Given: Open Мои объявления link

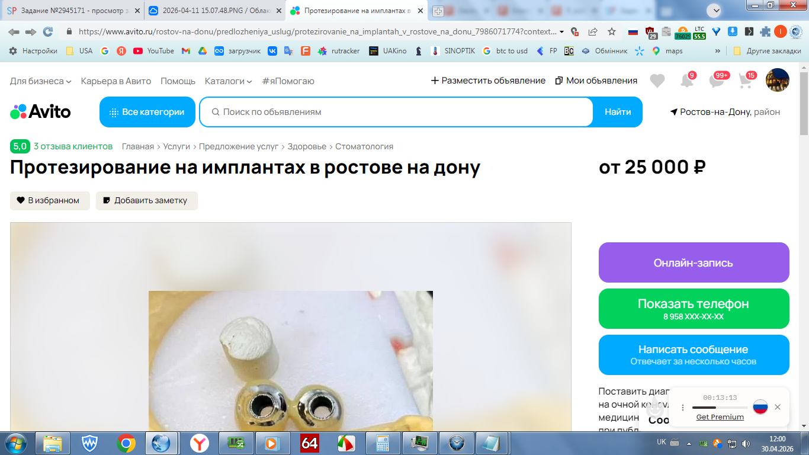Looking at the screenshot, I should point(596,81).
